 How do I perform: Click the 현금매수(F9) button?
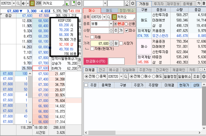96,61
